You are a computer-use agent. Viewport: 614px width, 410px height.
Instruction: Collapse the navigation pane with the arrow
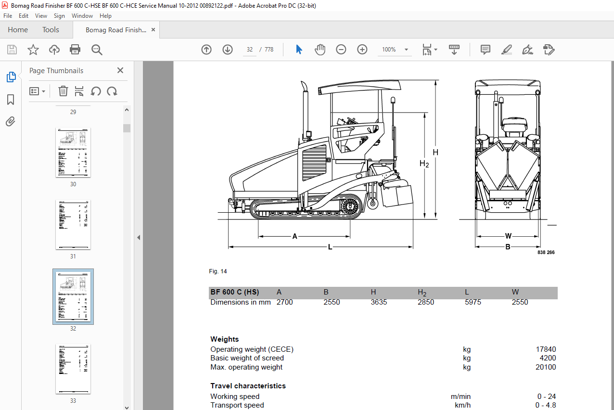click(x=139, y=237)
